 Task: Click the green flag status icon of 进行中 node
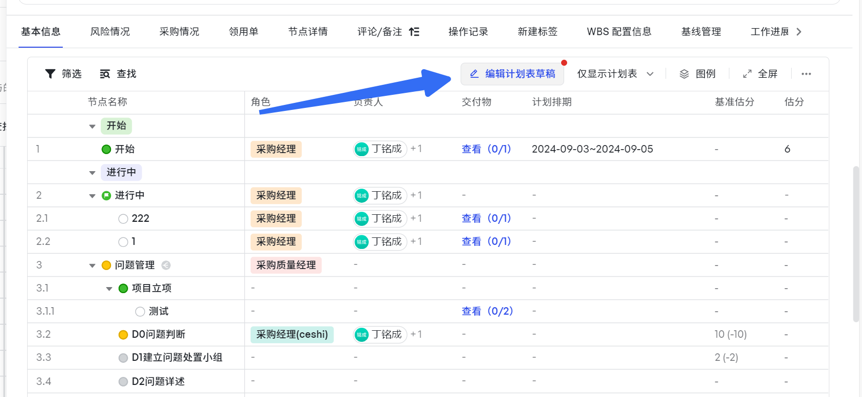106,196
